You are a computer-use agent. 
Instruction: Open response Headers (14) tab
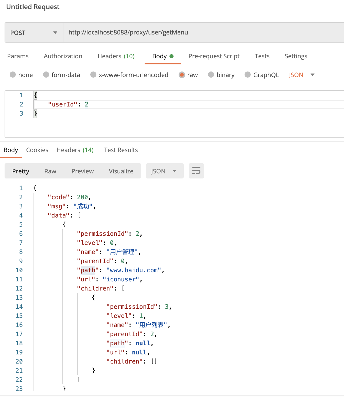[75, 150]
